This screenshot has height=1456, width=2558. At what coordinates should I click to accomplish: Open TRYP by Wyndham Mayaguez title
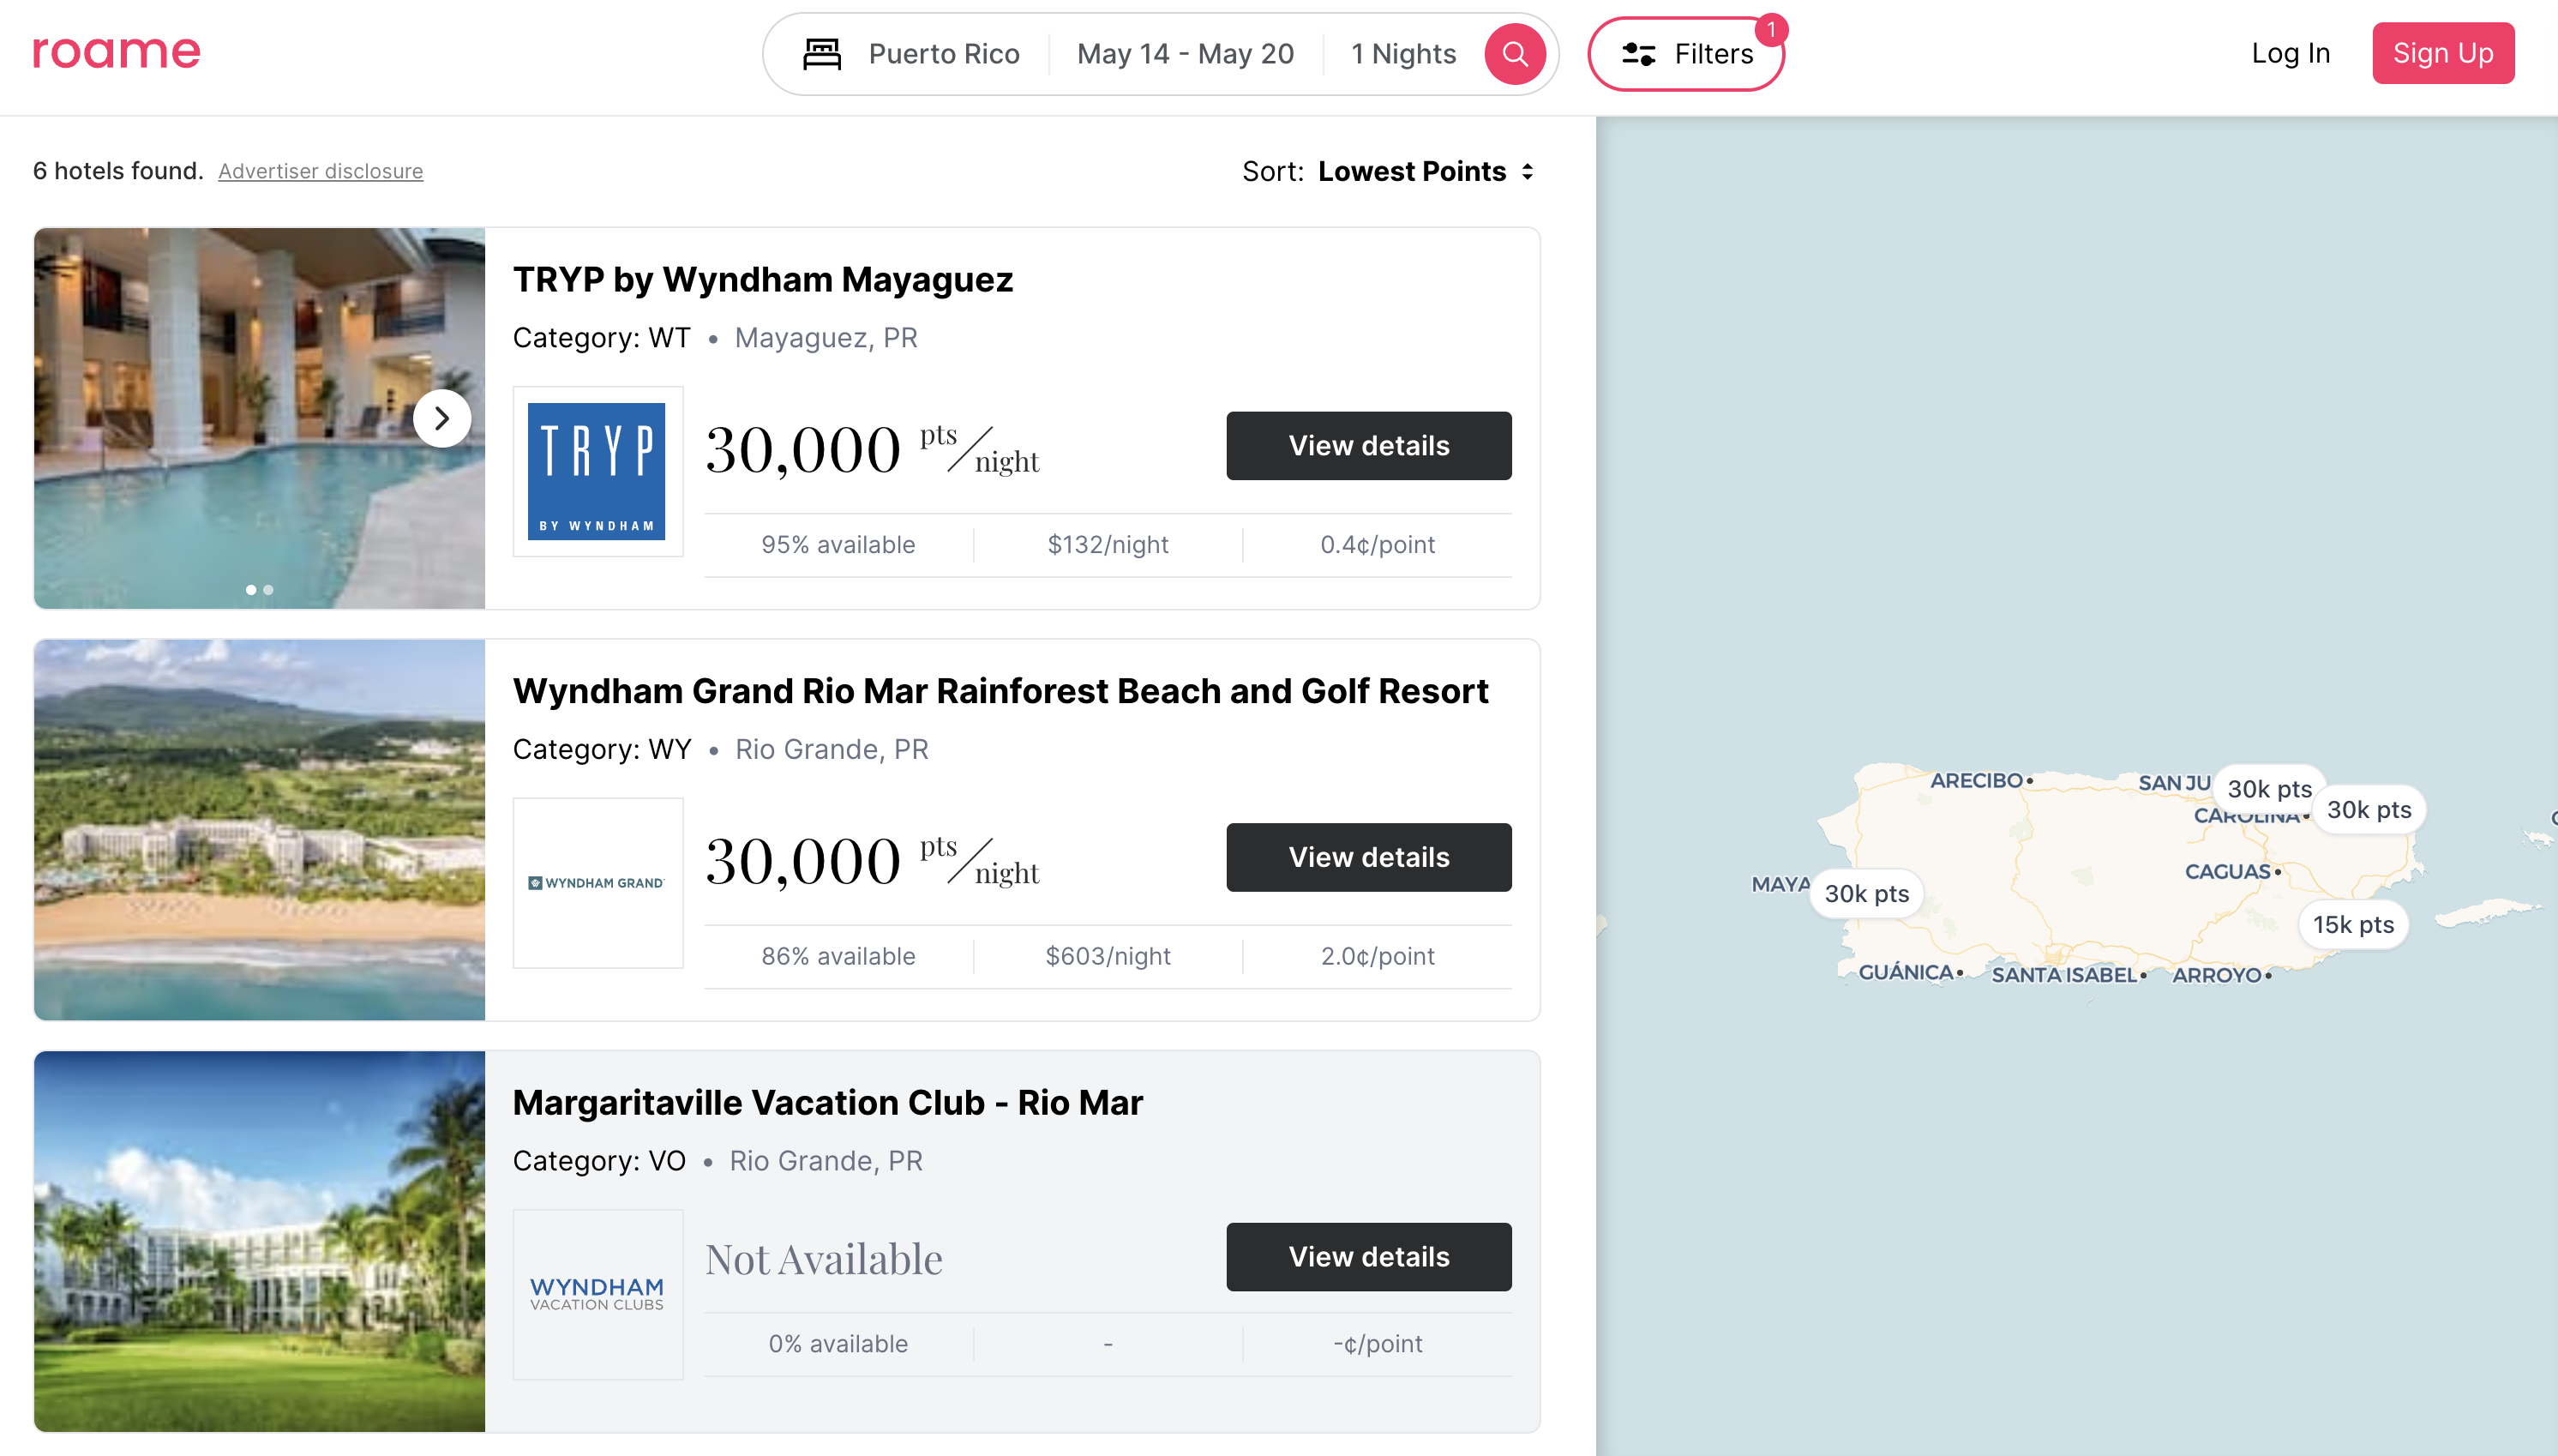pos(763,279)
